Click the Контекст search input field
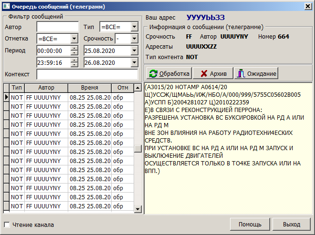This screenshot has width=315, height=235. pyautogui.click(x=87, y=74)
